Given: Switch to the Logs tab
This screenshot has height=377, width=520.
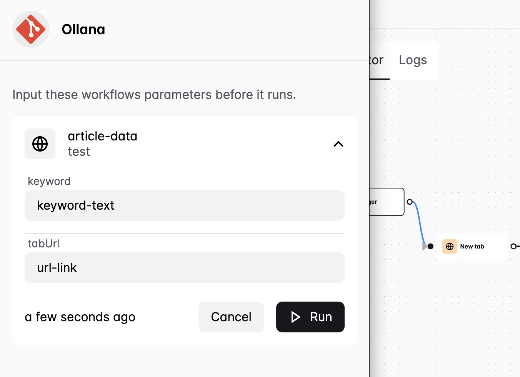Looking at the screenshot, I should pos(413,60).
